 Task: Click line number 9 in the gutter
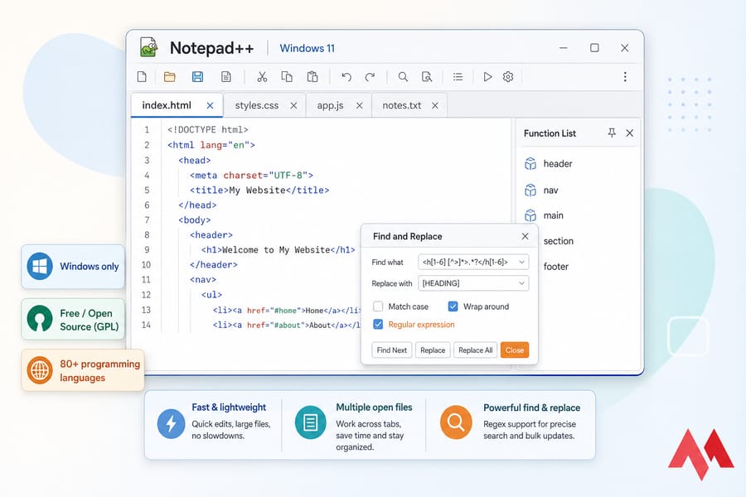[147, 249]
